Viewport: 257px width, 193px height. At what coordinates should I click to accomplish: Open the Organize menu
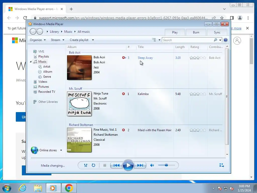click(38, 40)
